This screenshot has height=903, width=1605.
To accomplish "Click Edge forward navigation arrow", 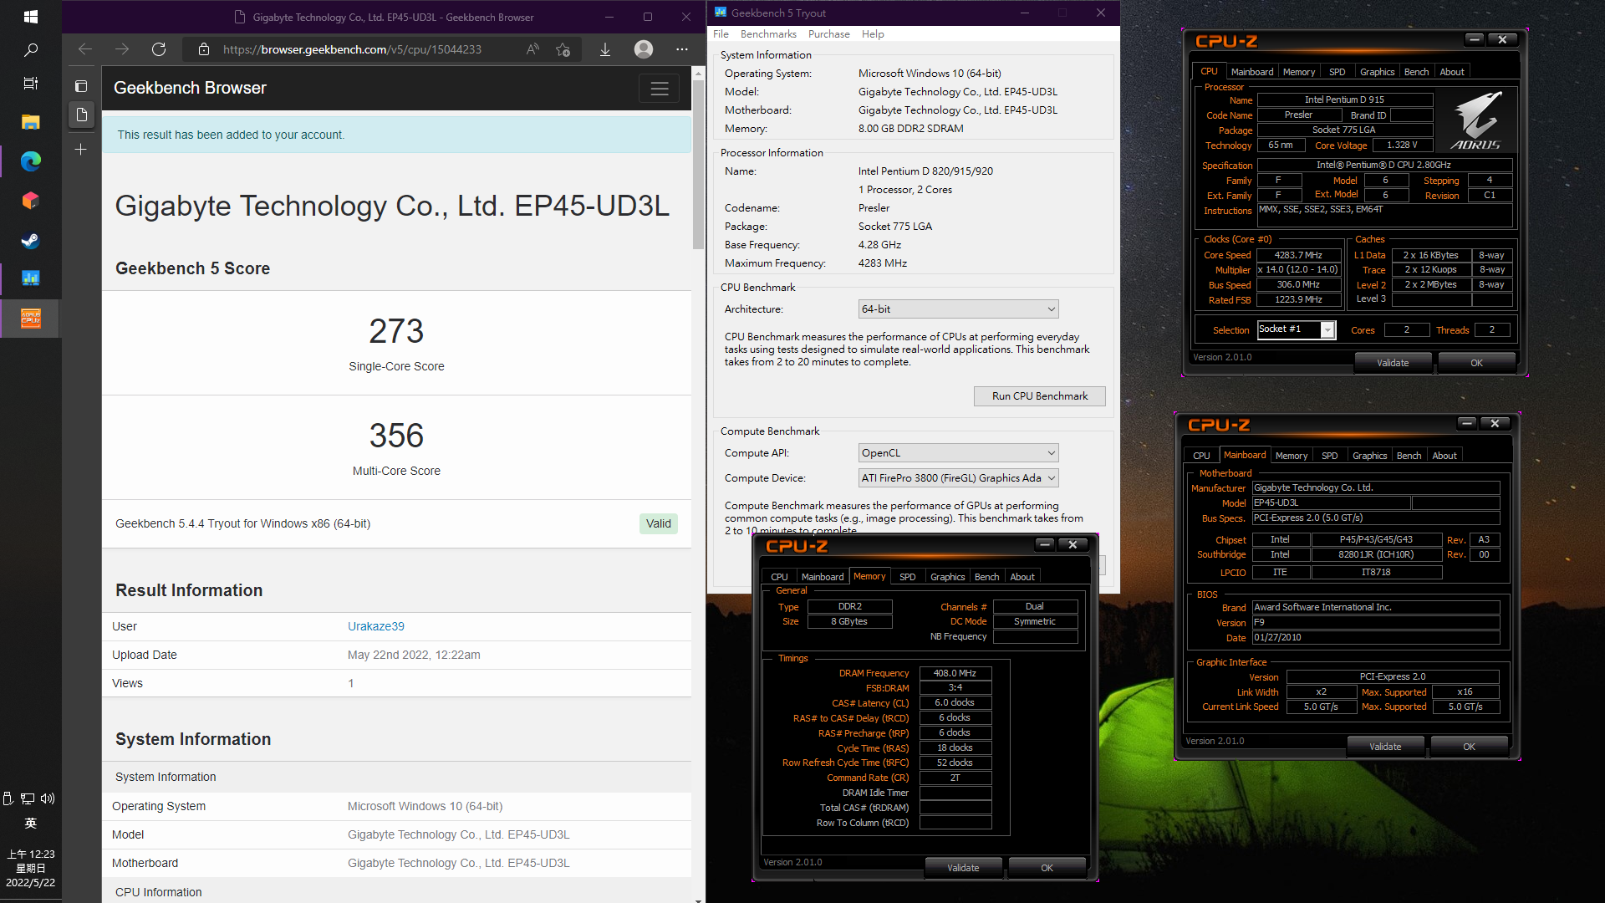I will [x=122, y=49].
